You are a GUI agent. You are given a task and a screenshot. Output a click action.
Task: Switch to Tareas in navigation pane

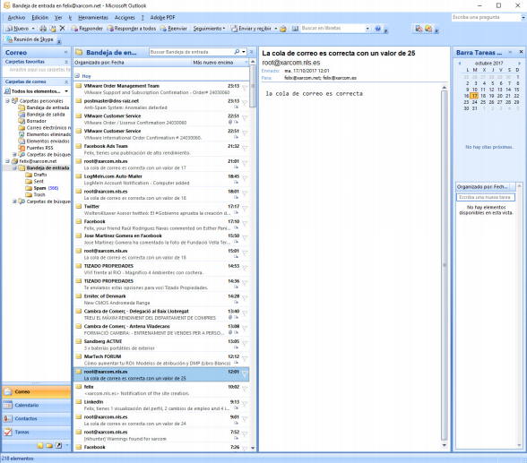point(36,433)
